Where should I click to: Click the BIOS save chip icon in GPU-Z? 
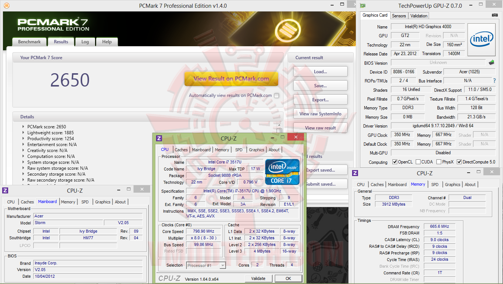[x=492, y=62]
